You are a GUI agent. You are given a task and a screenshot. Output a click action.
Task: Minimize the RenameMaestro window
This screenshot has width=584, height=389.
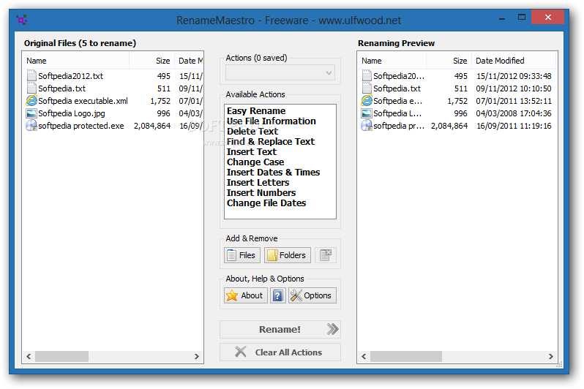[x=502, y=18]
